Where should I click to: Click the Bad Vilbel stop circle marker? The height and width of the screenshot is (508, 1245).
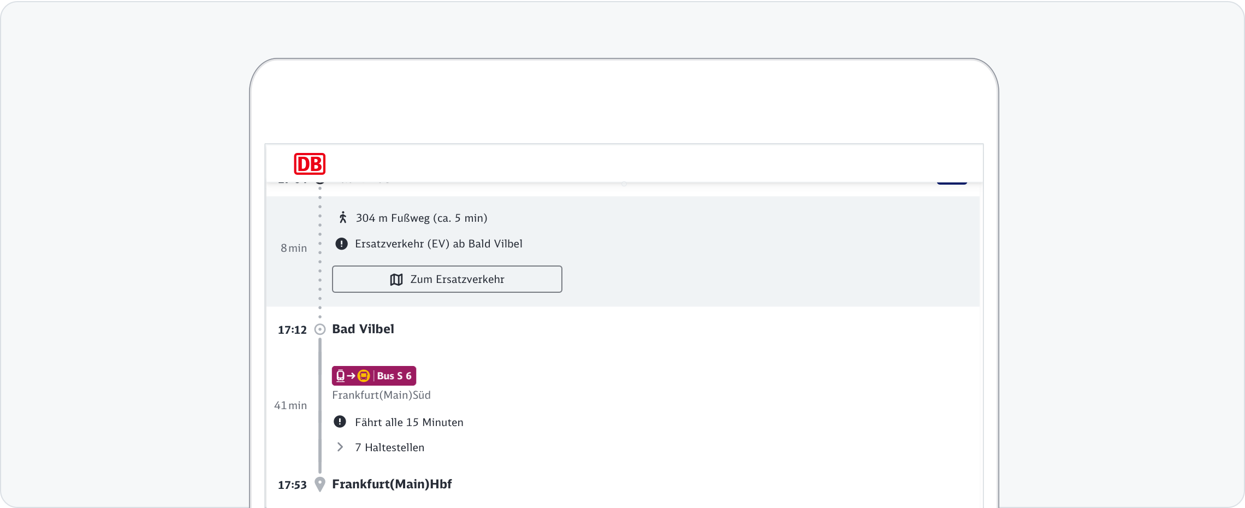pyautogui.click(x=320, y=329)
